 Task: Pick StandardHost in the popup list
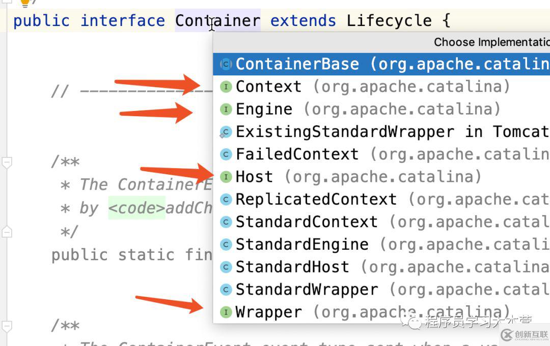tap(292, 267)
